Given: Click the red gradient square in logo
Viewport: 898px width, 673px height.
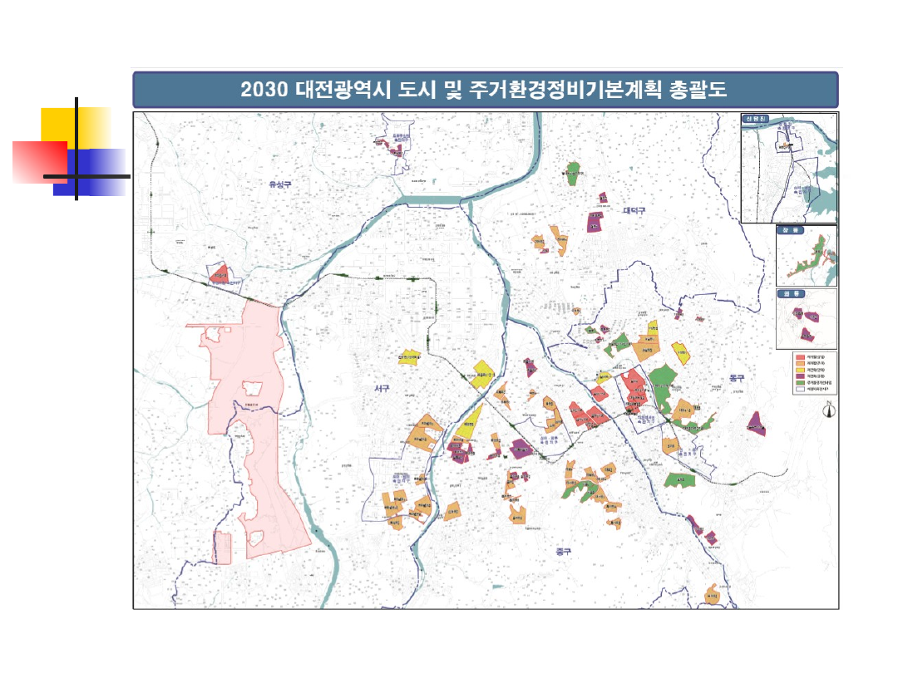Looking at the screenshot, I should (38, 161).
